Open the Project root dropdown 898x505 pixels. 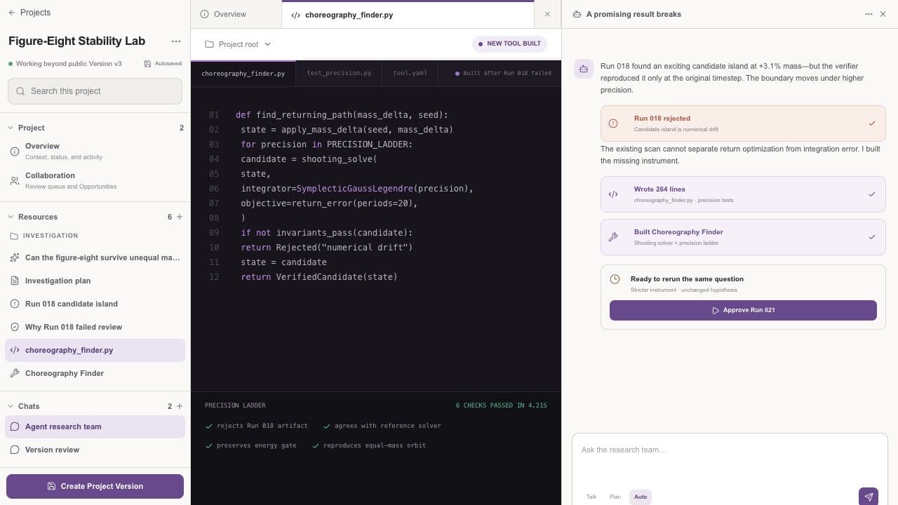point(238,44)
